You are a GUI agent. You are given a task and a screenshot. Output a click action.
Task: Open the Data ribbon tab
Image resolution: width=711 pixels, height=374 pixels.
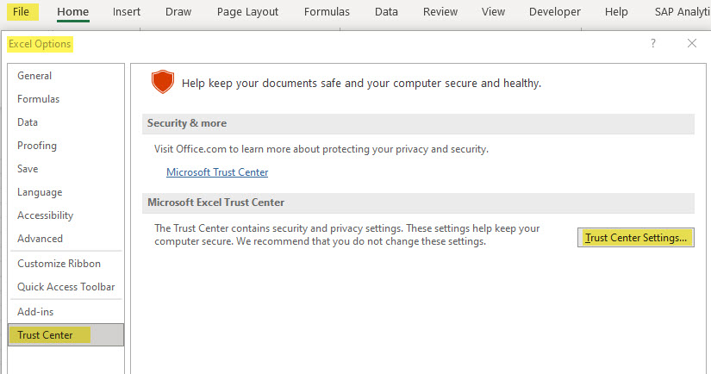(386, 12)
